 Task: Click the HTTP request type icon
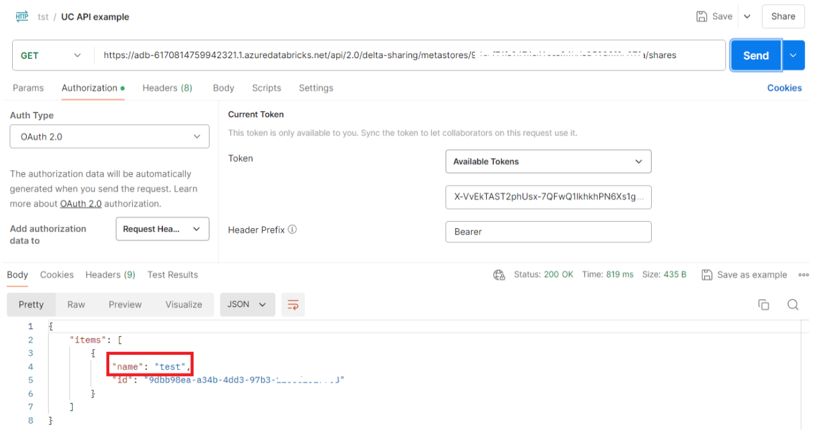22,17
